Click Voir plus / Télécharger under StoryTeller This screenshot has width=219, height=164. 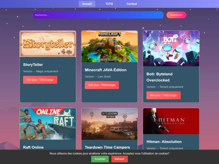40,80
